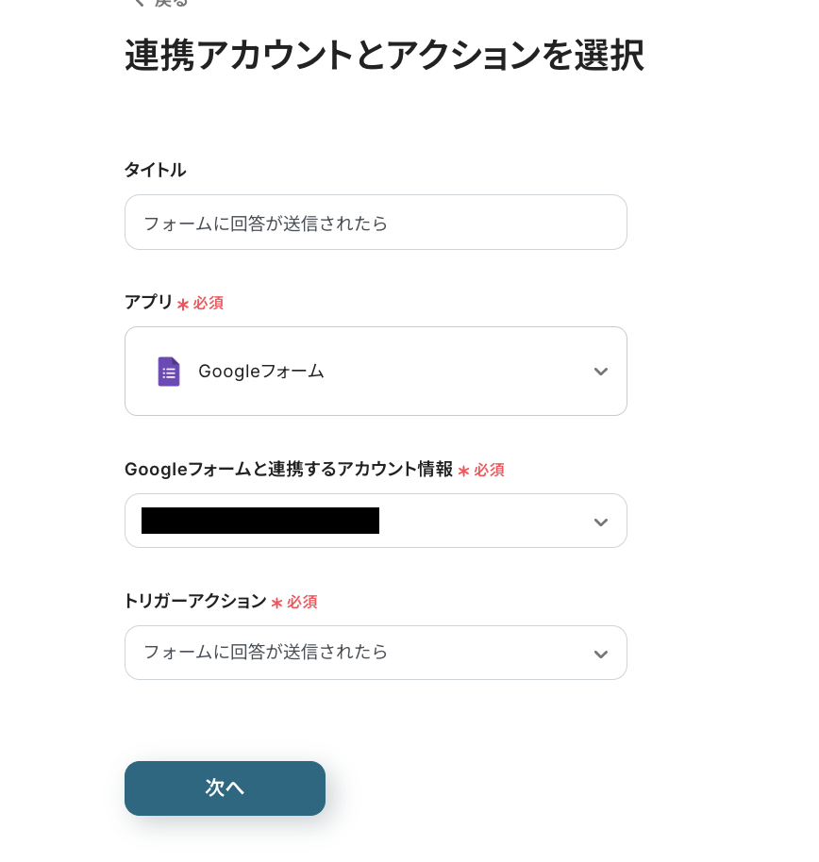
Task: Click the 必須 marker beside トリガーアクション
Action: pos(302,602)
